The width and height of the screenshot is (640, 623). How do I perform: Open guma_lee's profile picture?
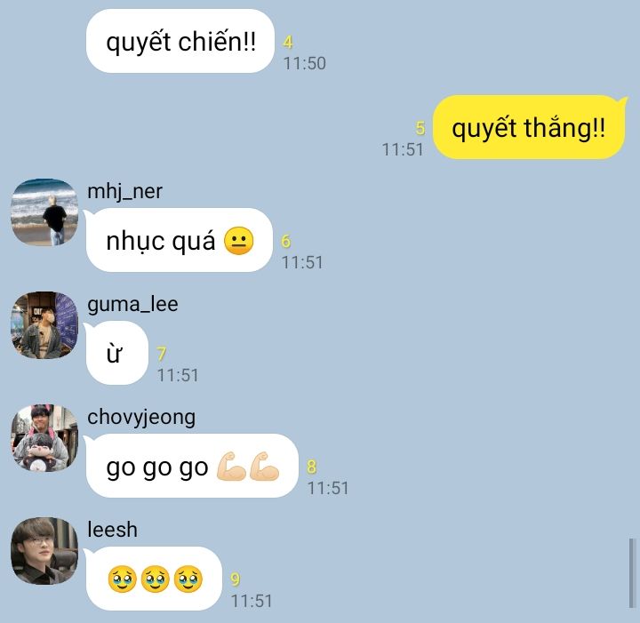tap(44, 325)
